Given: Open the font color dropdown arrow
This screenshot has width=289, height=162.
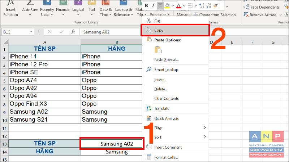Looking at the screenshot, I should click(x=184, y=6).
